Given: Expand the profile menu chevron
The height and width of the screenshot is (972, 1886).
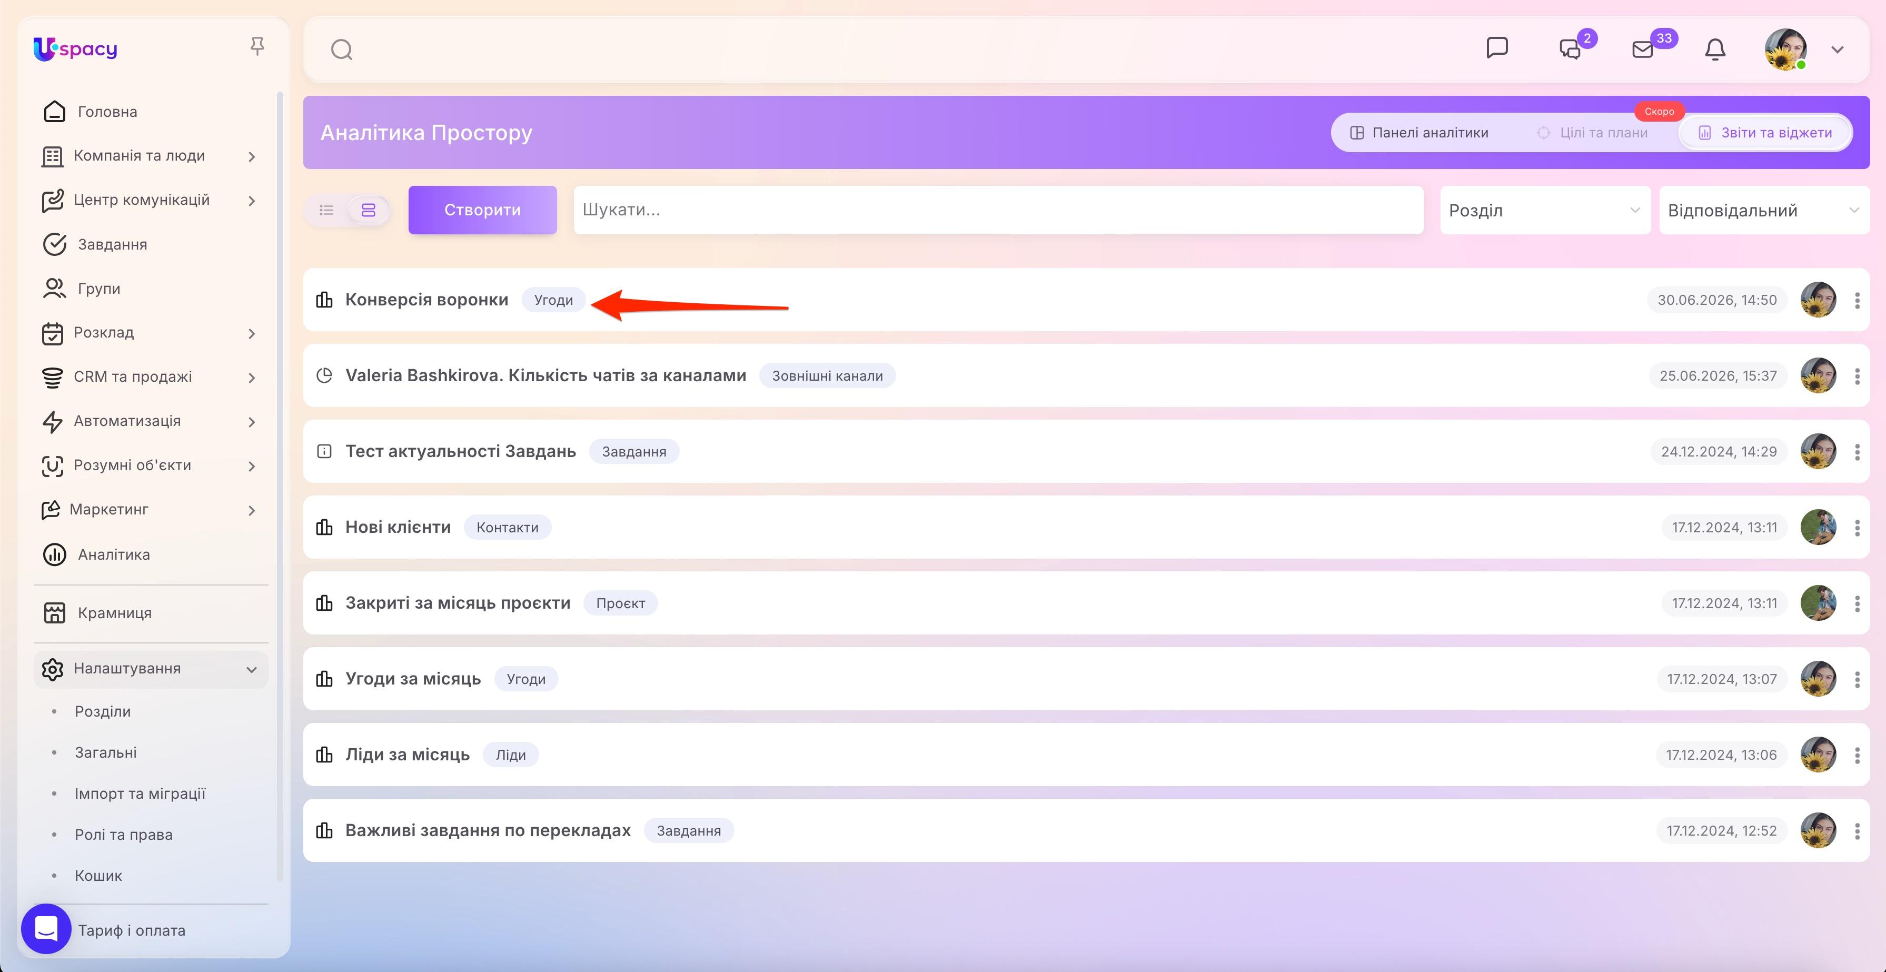Looking at the screenshot, I should (1837, 50).
